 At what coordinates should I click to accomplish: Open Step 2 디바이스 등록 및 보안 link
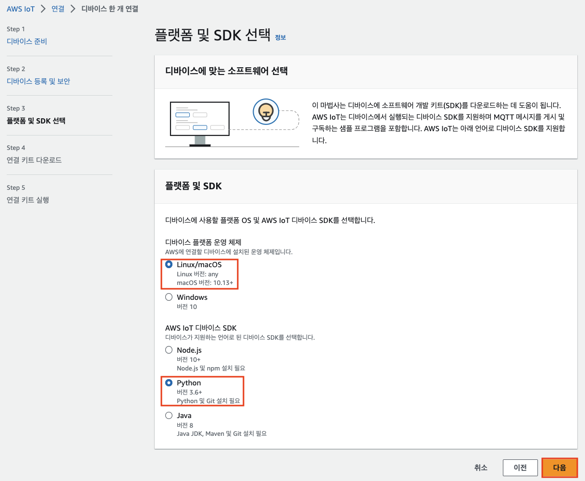pos(38,81)
